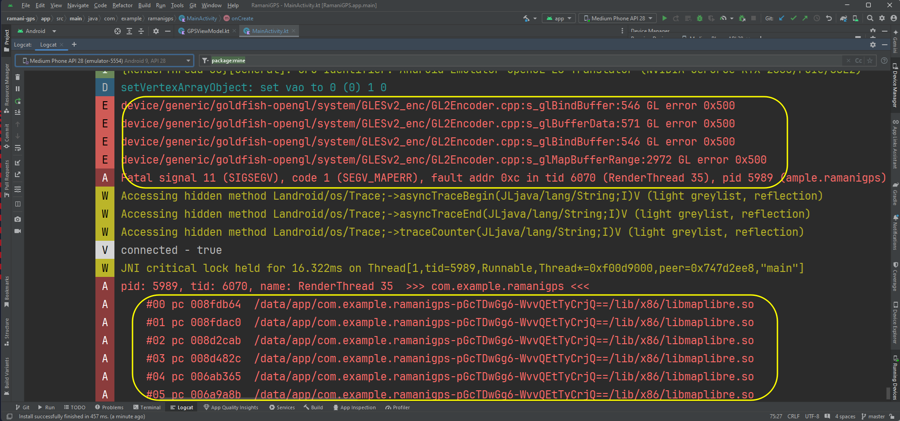Open account profile avatar icon
The width and height of the screenshot is (900, 421).
pos(894,18)
